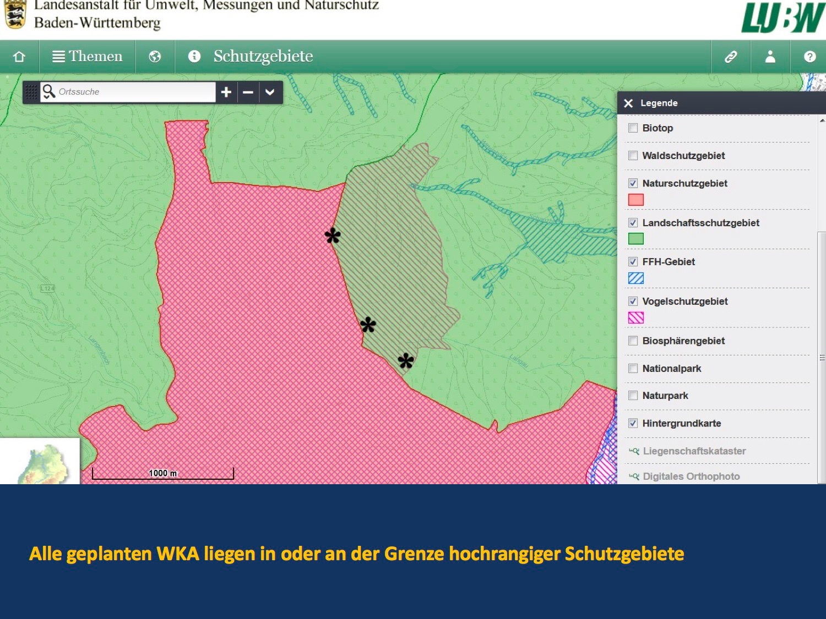Zoom in with the plus button
This screenshot has width=826, height=619.
click(226, 92)
